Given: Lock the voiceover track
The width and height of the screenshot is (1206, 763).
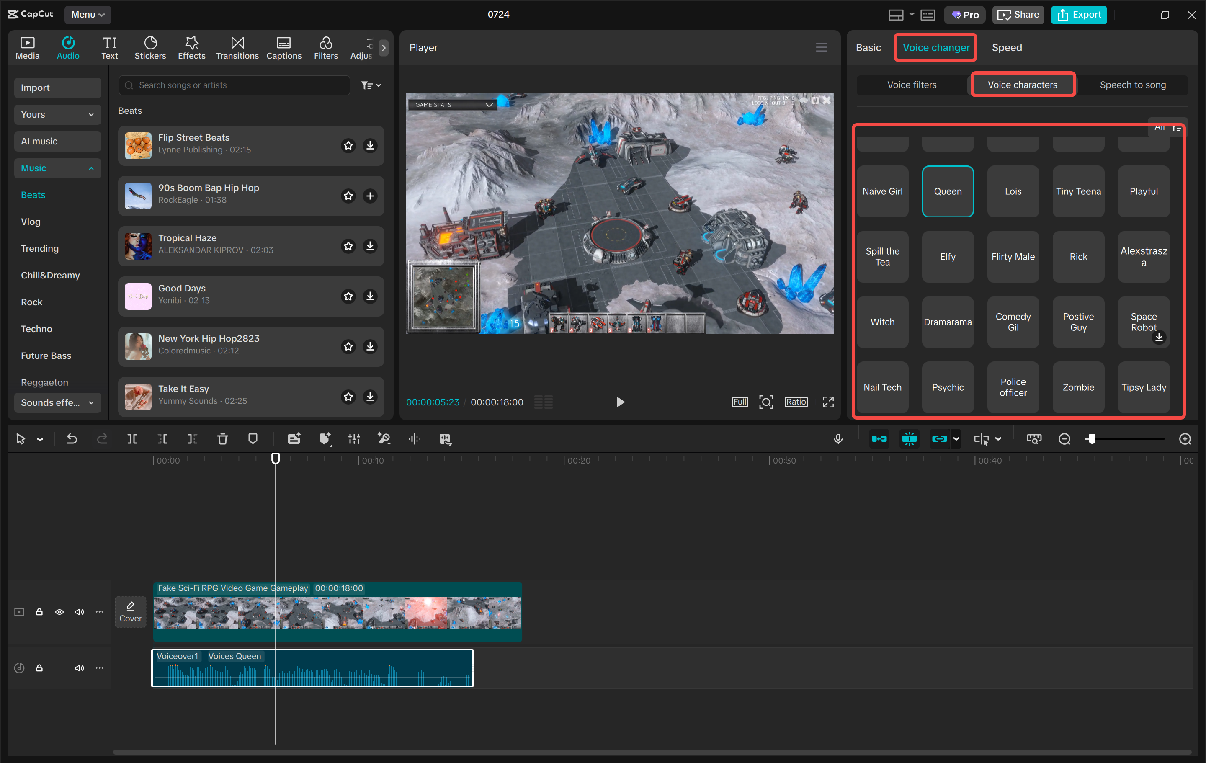Looking at the screenshot, I should pyautogui.click(x=39, y=668).
